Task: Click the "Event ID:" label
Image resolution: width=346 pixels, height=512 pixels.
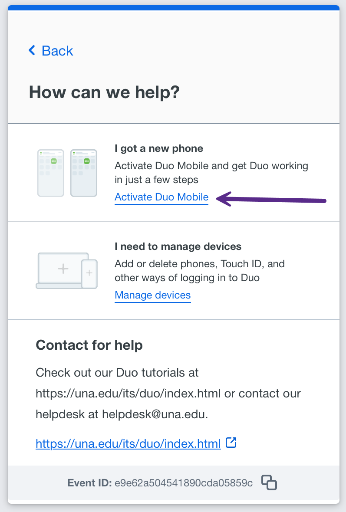Action: pyautogui.click(x=90, y=483)
